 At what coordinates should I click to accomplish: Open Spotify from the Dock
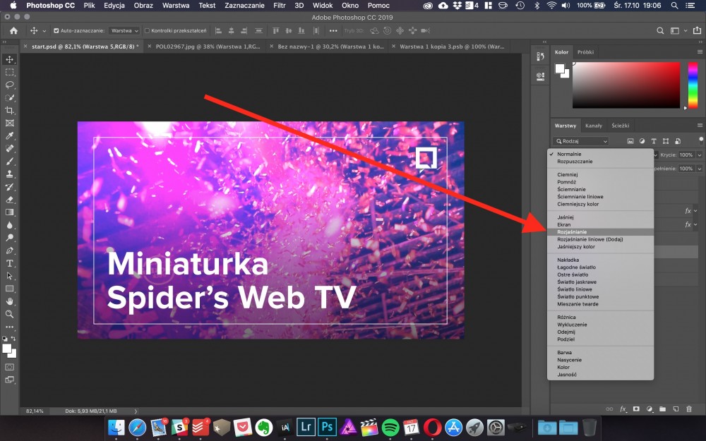pos(390,427)
